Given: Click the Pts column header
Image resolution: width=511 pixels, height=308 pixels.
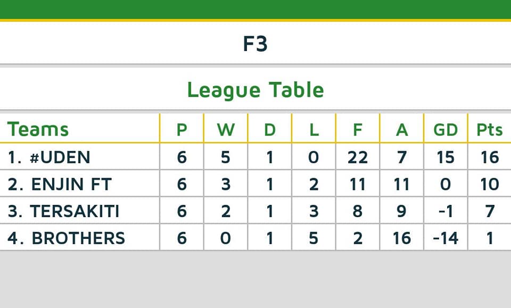Looking at the screenshot, I should [490, 130].
